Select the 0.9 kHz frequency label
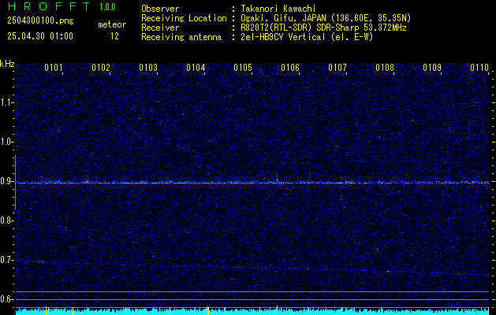This screenshot has width=496, height=315. pos(7,181)
